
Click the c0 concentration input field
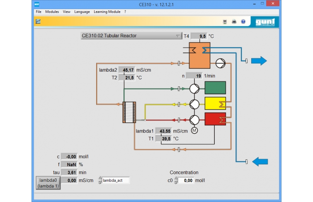point(186,180)
